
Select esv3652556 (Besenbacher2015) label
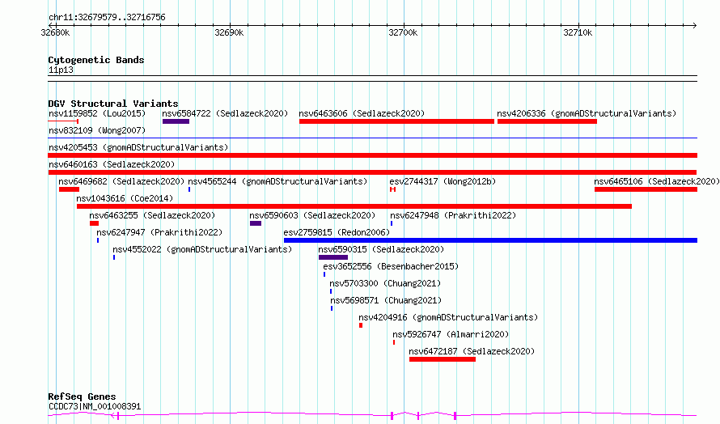click(391, 266)
